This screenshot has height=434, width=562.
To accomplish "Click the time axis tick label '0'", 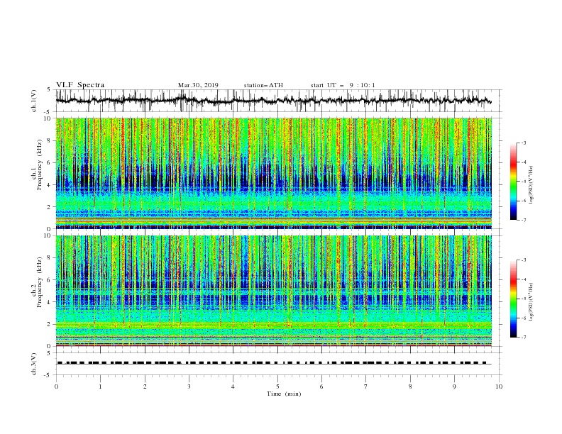I will [56, 386].
